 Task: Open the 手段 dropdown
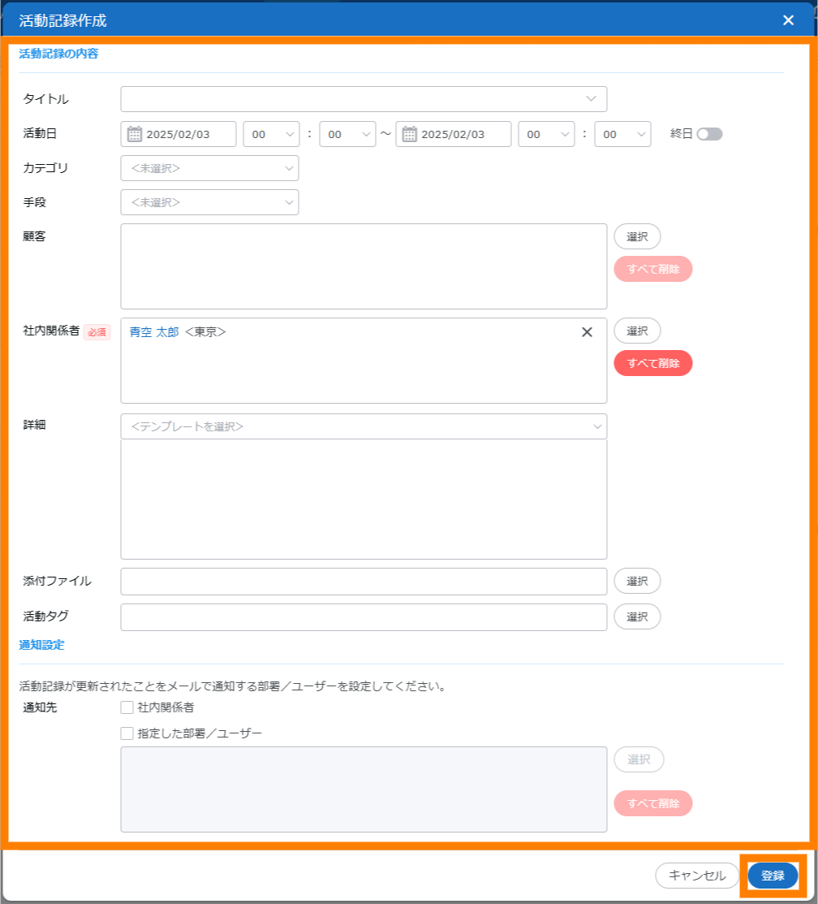coord(209,202)
